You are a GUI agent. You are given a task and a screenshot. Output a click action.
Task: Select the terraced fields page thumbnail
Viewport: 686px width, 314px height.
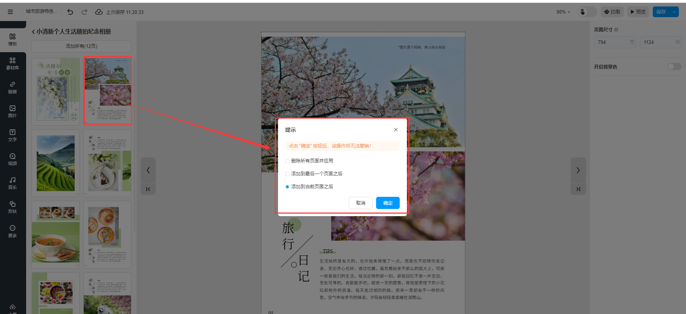(x=55, y=163)
